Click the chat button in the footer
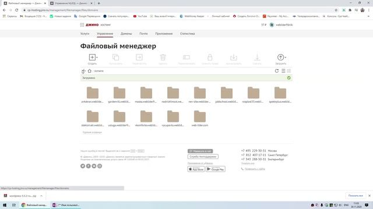Viewport: 373px width, 209px height. pyautogui.click(x=200, y=151)
